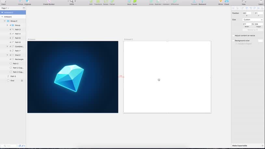Image resolution: width=265 pixels, height=149 pixels.
Task: Expand the Oval 2 layer triangle
Action: (x=7, y=55)
